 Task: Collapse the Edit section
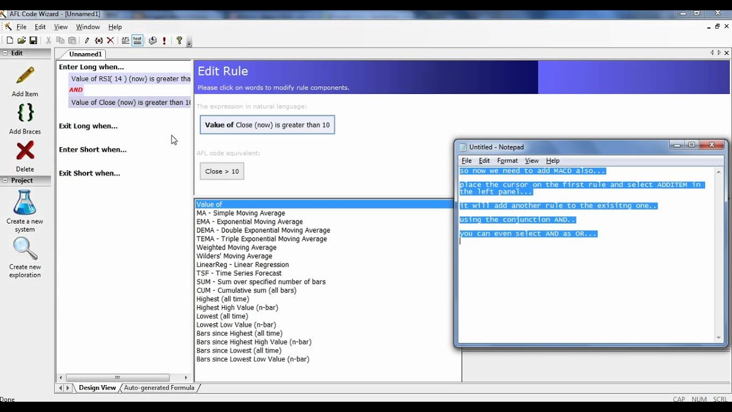[5, 53]
